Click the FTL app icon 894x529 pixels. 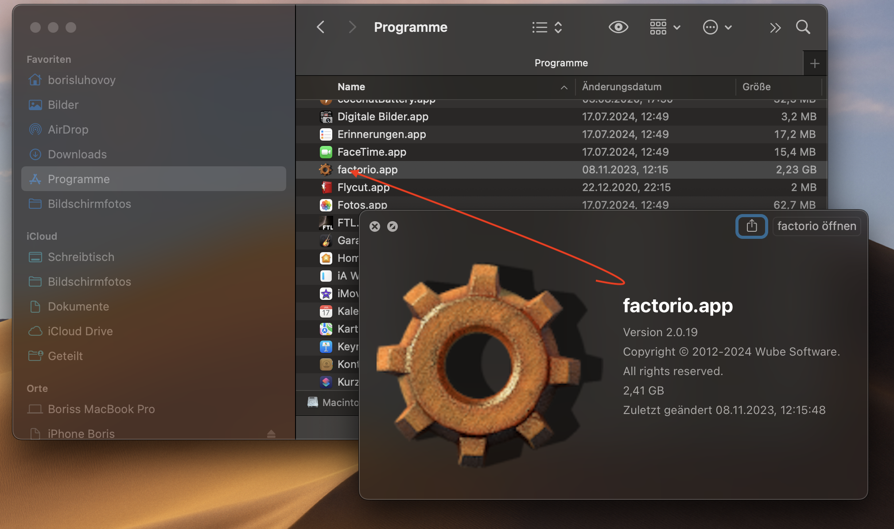click(x=326, y=223)
